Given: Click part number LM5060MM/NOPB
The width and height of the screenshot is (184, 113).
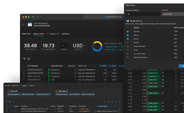Looking at the screenshot, I should pyautogui.click(x=35, y=73).
